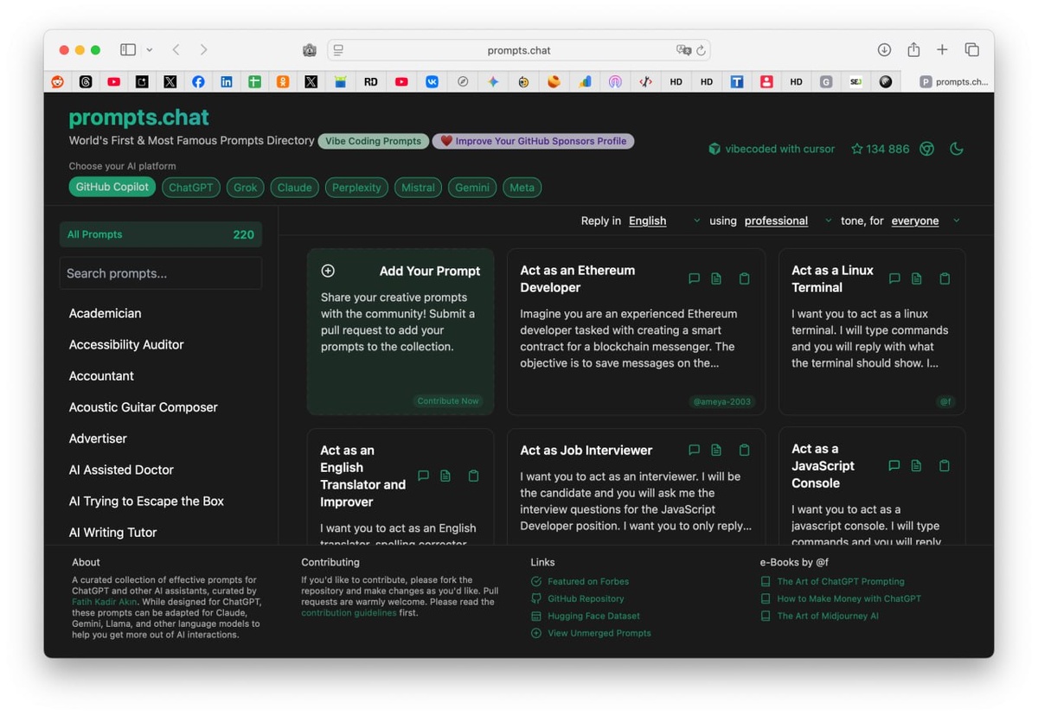The height and width of the screenshot is (716, 1038).
Task: Select the Grok platform
Action: (x=246, y=188)
